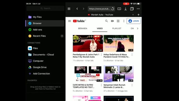Reload the page with the refresh icon
179x101 pixels.
tap(112, 9)
